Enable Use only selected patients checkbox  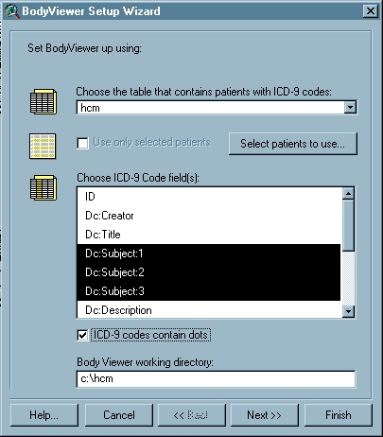pos(82,143)
